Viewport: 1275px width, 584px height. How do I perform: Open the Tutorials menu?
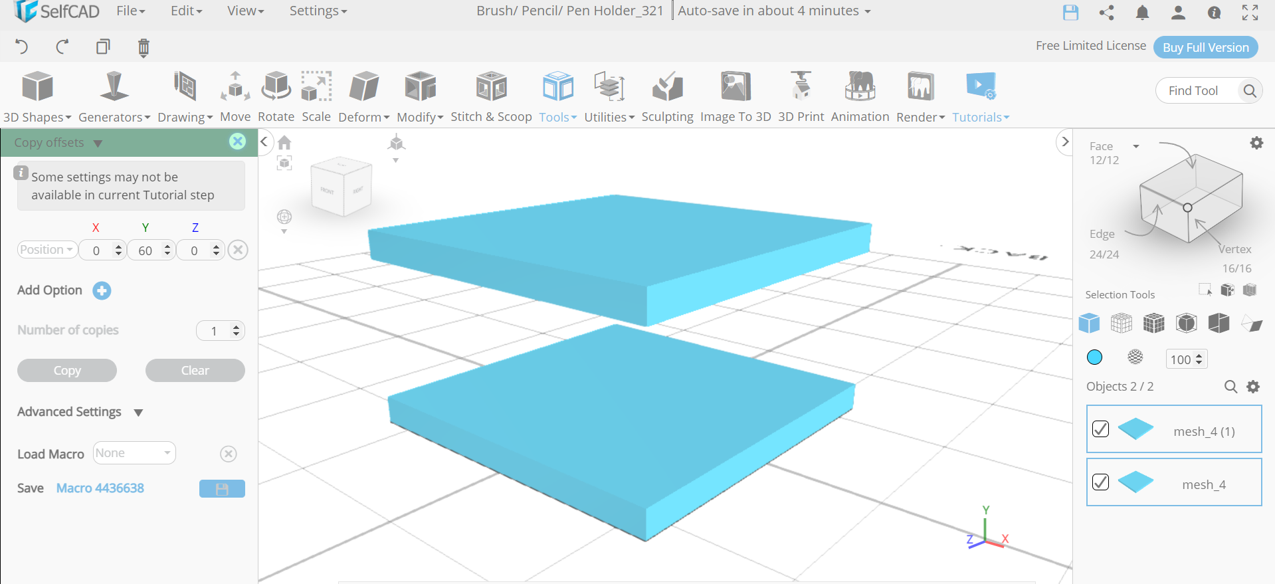[x=981, y=98]
